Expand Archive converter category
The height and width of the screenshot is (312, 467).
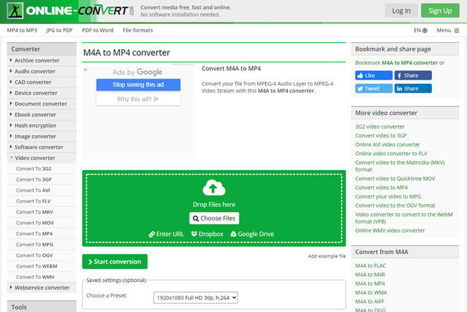pos(42,60)
